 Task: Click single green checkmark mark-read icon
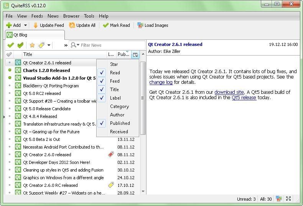(x=11, y=45)
